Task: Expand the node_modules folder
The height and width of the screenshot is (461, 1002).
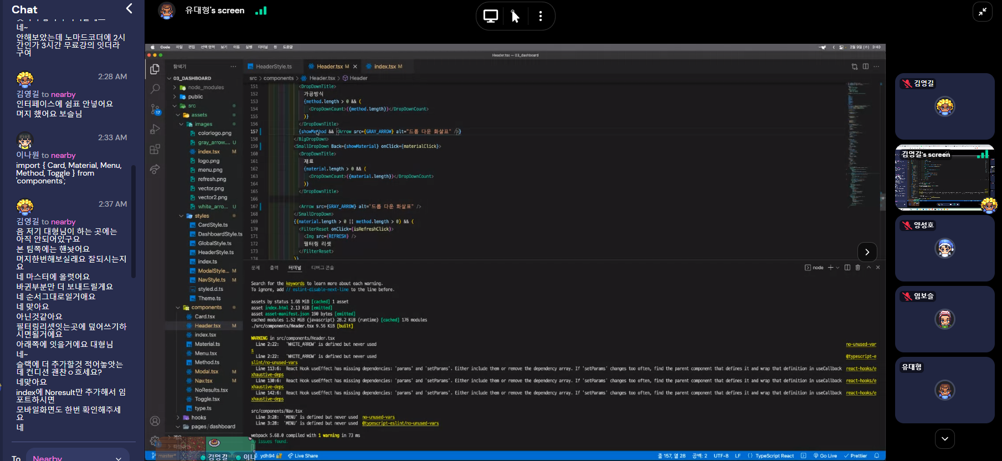Action: [x=205, y=88]
